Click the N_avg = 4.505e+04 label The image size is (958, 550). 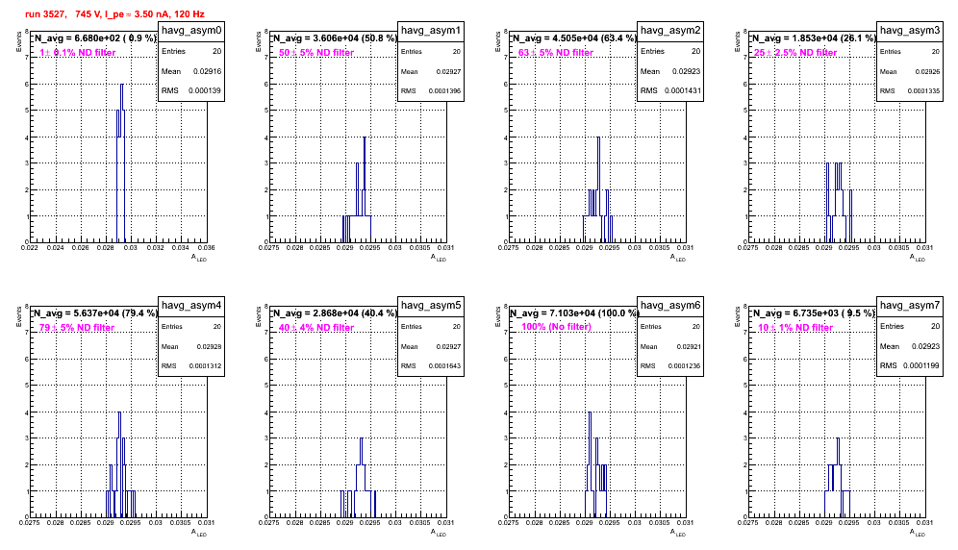click(x=574, y=37)
